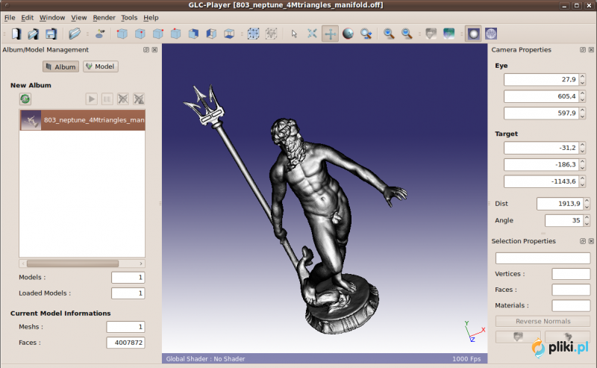This screenshot has height=368, width=597.
Task: Close the Album/Model Management panel
Action: (x=154, y=50)
